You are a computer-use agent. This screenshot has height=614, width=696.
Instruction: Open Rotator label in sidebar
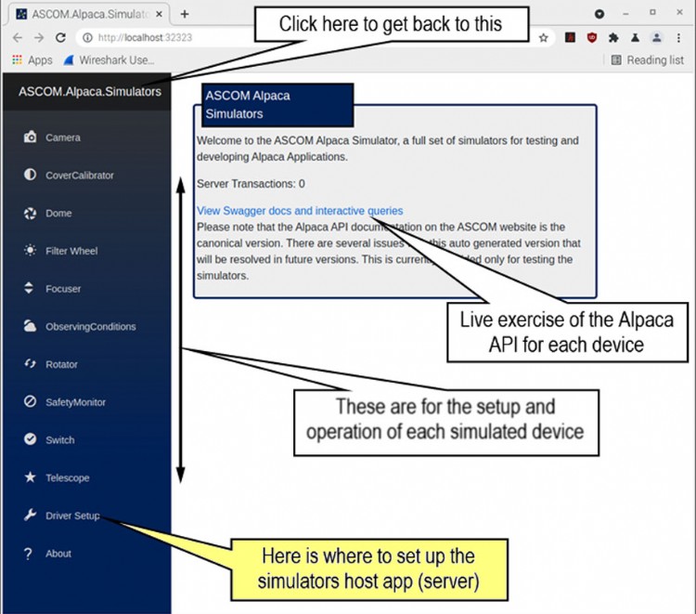61,364
